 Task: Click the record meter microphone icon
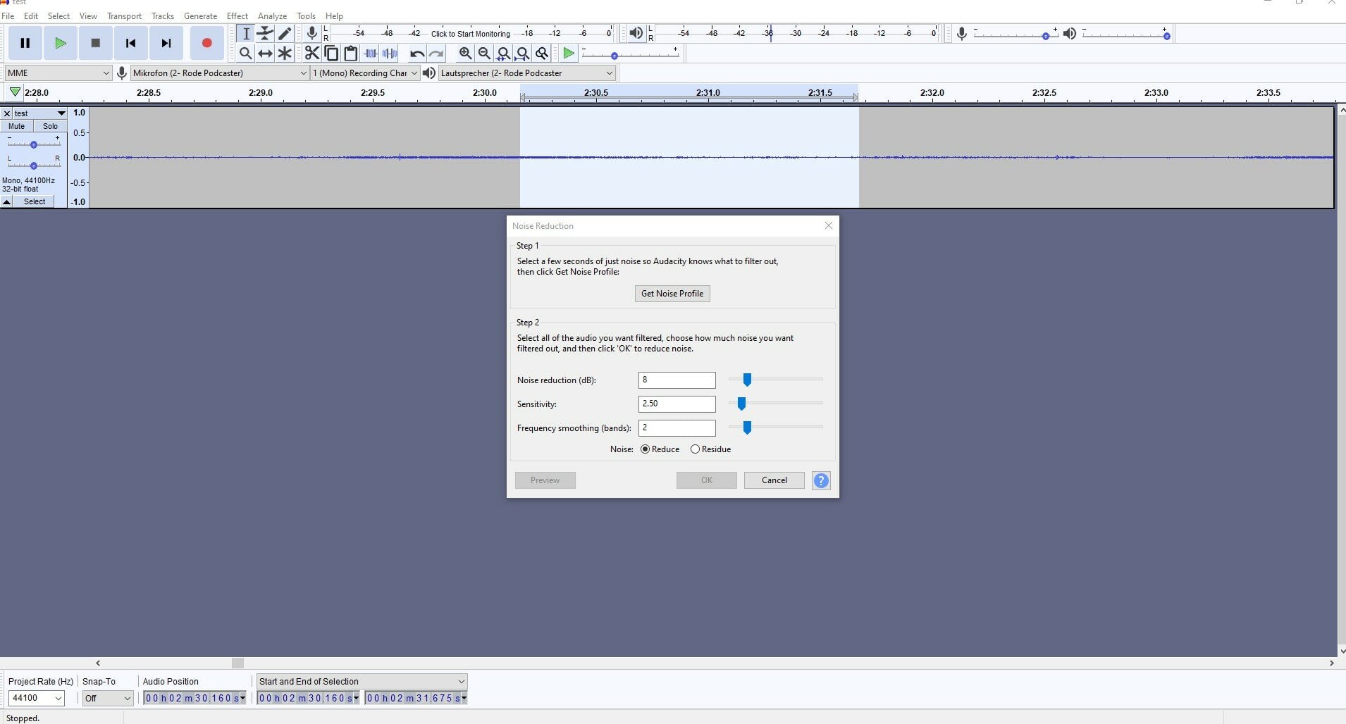(311, 33)
